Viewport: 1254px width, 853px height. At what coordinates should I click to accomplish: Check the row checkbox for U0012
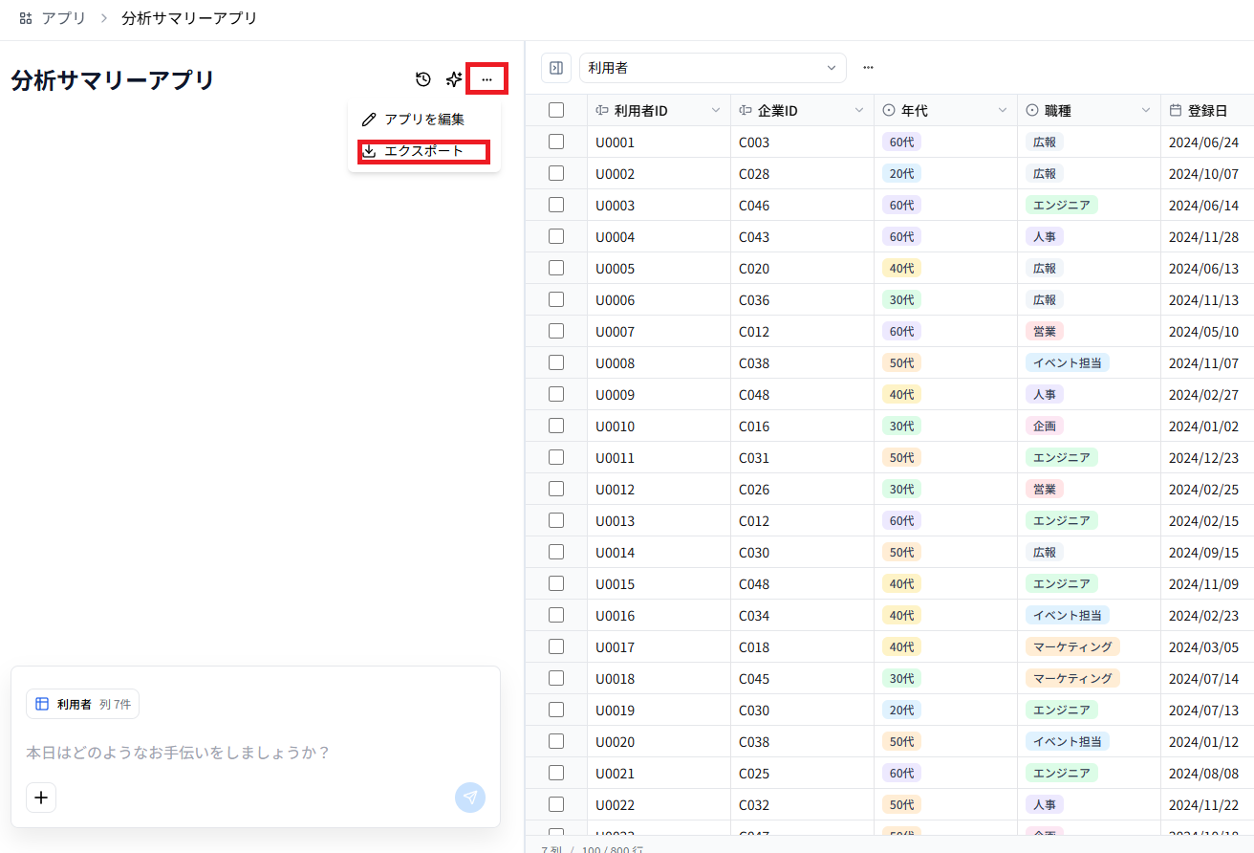[556, 489]
